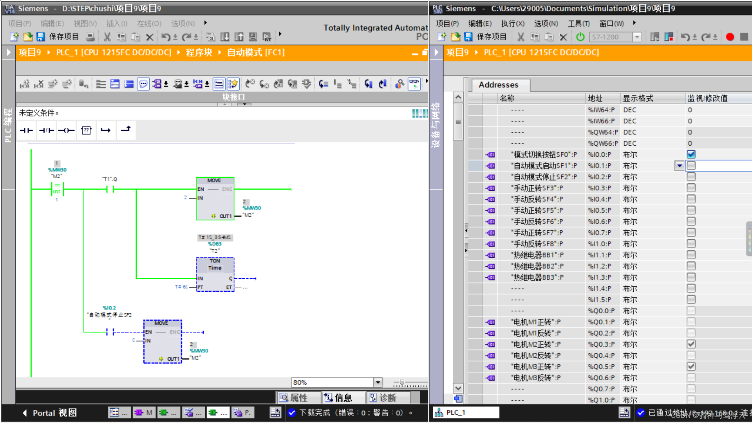
Task: Insert an output coil instruction icon
Action: (66, 130)
